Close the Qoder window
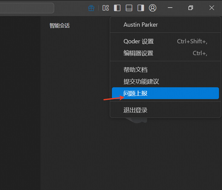 (x=212, y=8)
